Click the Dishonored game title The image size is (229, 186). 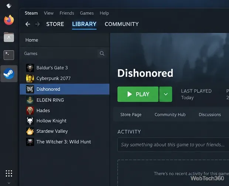(x=145, y=73)
